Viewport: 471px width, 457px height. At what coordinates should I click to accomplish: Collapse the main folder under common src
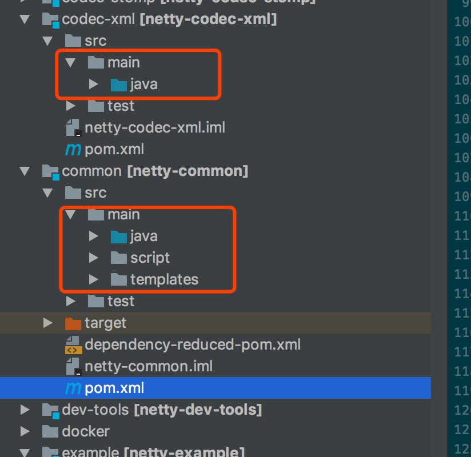pos(71,215)
